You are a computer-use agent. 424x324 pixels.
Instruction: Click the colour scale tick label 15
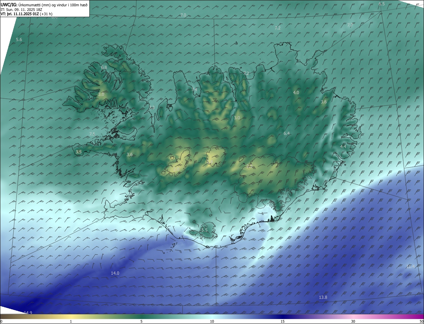(x=283, y=321)
